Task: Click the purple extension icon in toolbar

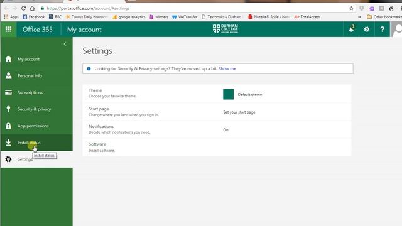Action: click(372, 8)
